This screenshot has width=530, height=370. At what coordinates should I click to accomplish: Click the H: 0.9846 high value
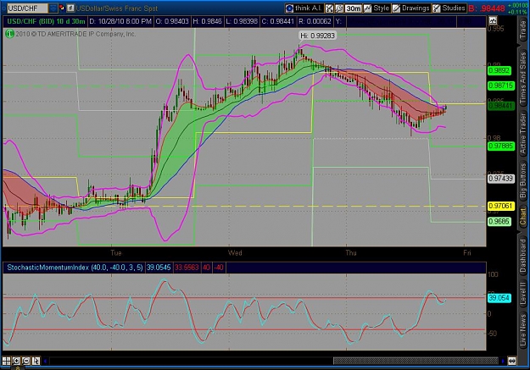tap(207, 21)
